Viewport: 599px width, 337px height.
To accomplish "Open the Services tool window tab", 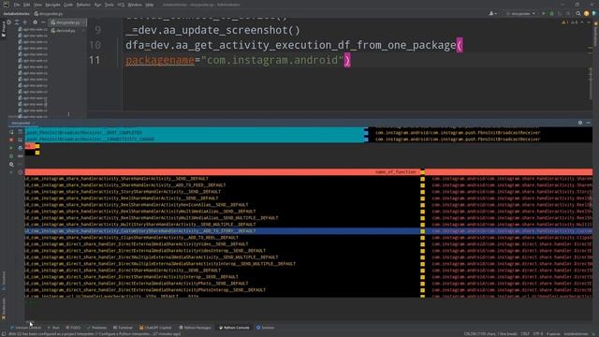I will (265, 328).
